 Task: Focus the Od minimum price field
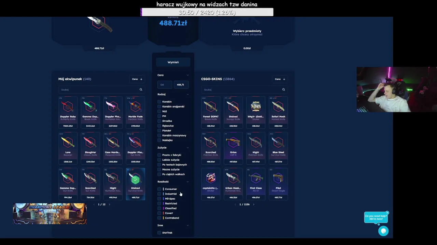pyautogui.click(x=165, y=85)
